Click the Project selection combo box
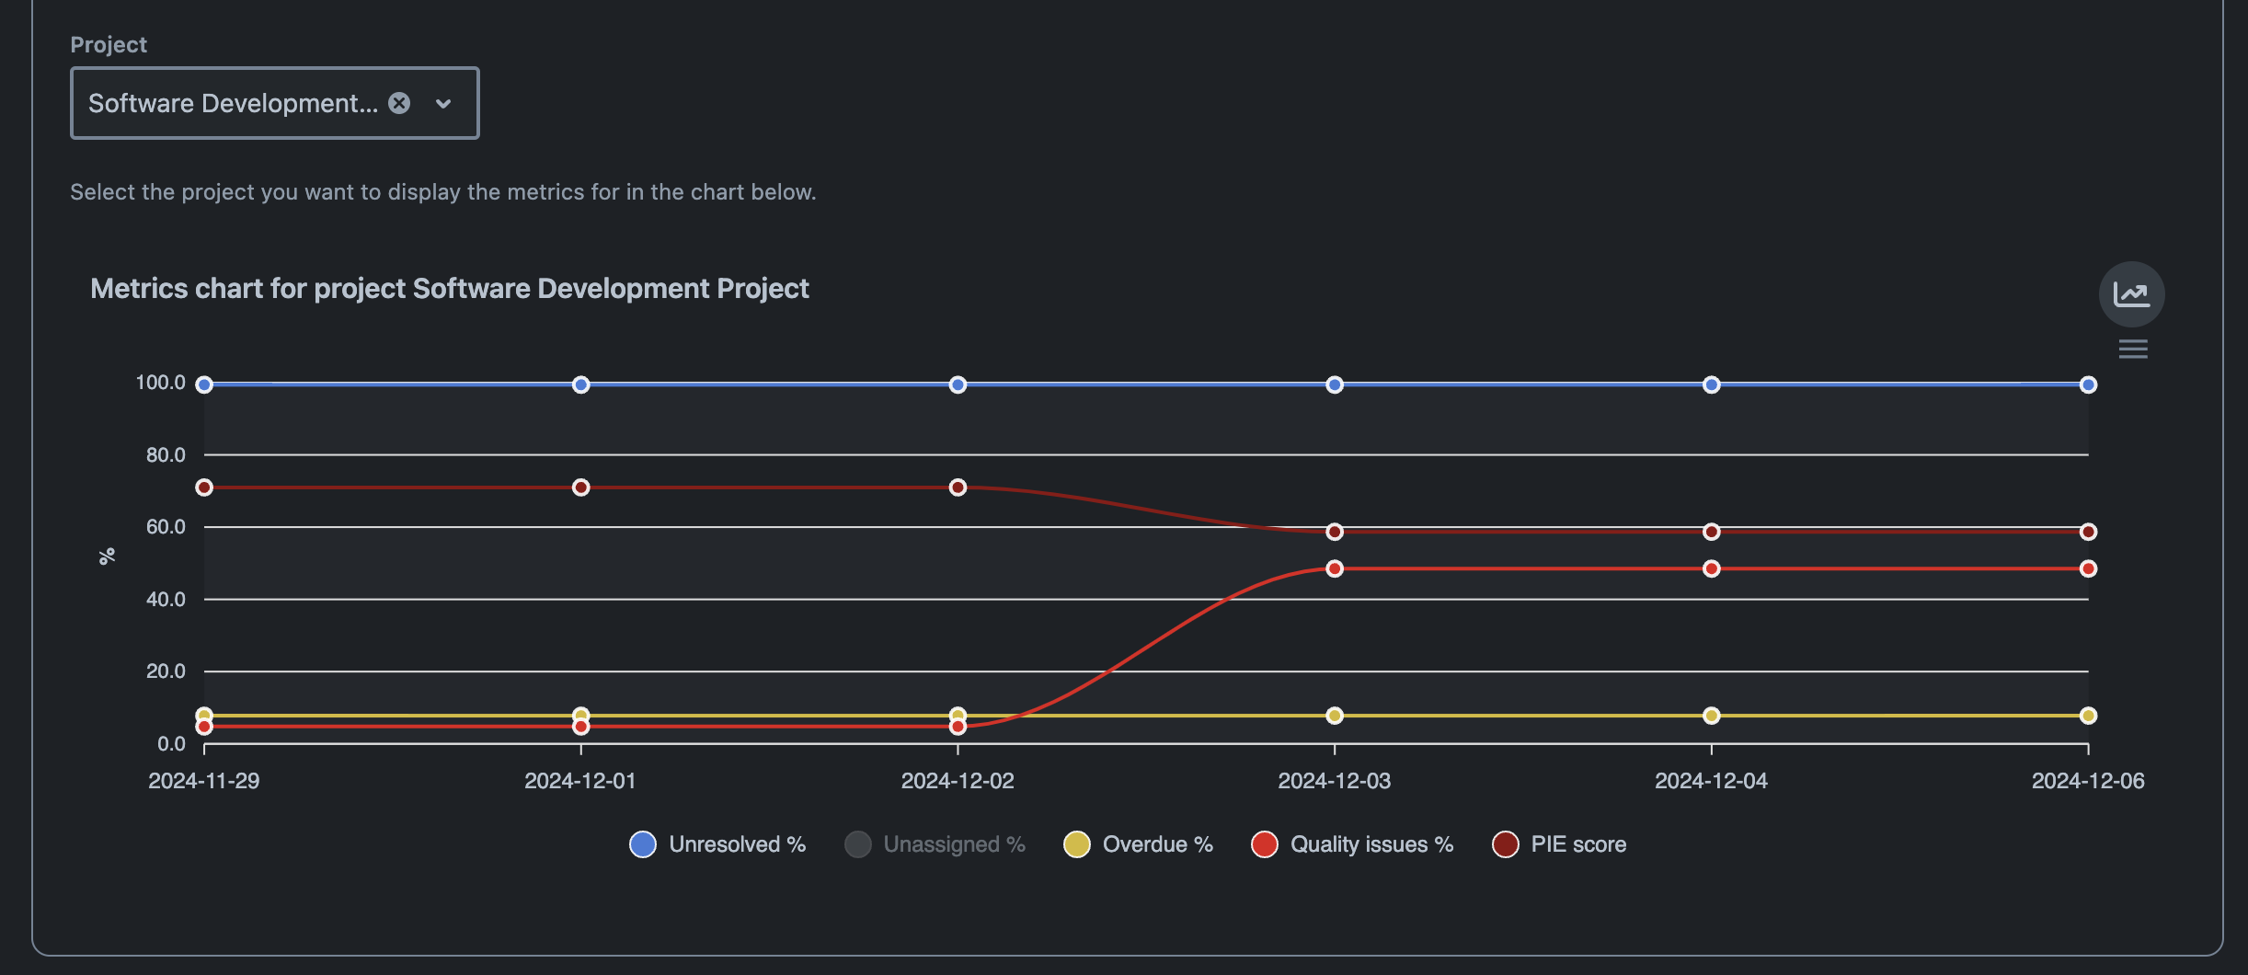This screenshot has height=975, width=2248. click(274, 103)
